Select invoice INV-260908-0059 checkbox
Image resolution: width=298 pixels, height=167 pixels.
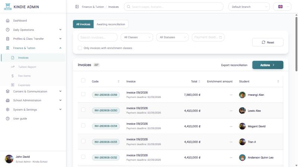click(x=83, y=94)
